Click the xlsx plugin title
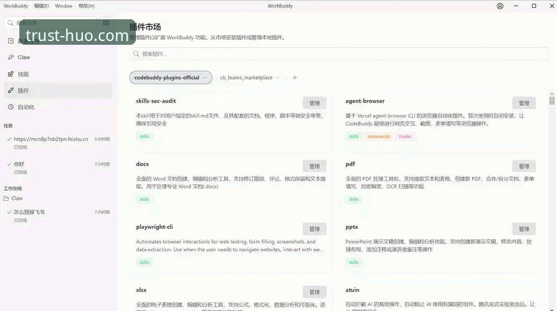 [141, 290]
